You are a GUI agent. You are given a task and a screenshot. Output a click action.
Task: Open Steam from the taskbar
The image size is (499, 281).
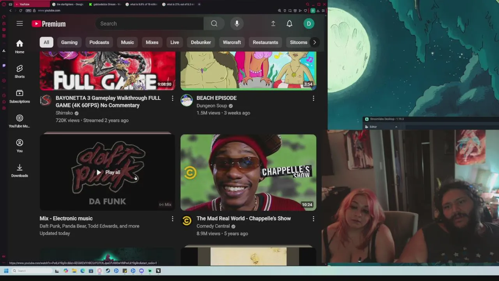[x=108, y=270]
